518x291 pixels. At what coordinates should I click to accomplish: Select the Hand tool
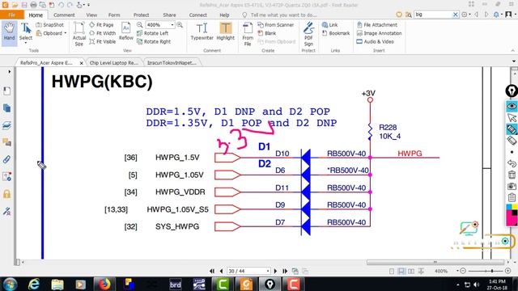(9, 32)
